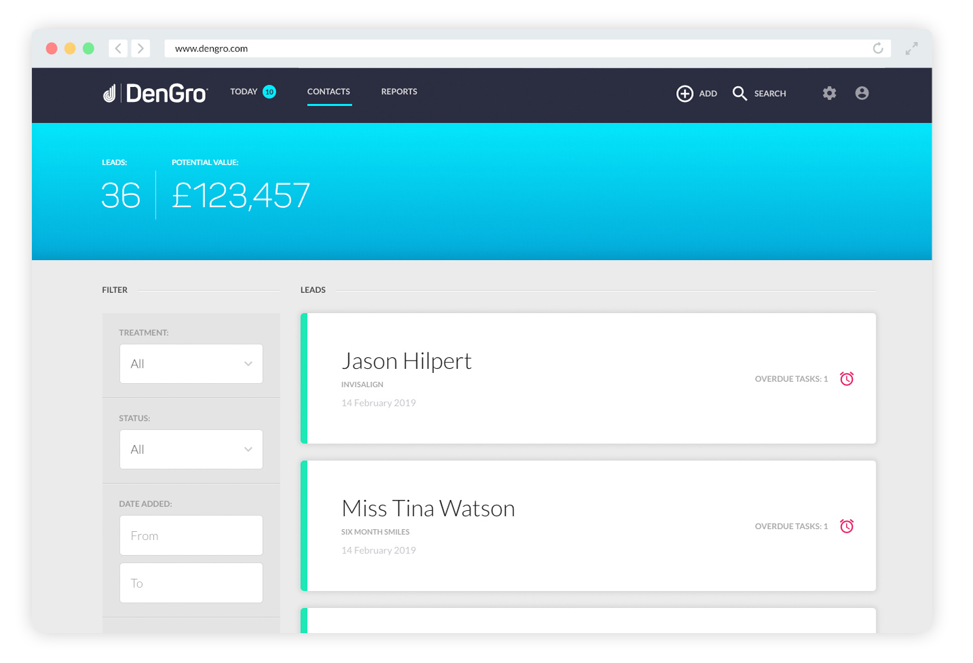Viewport: 973px width, 663px height.
Task: Open search via magnifier icon
Action: coord(739,94)
